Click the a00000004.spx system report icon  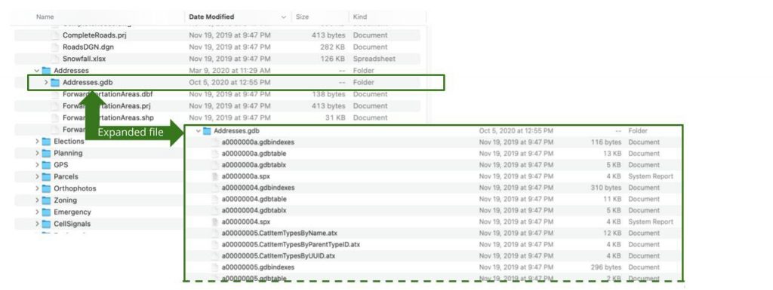pyautogui.click(x=214, y=222)
